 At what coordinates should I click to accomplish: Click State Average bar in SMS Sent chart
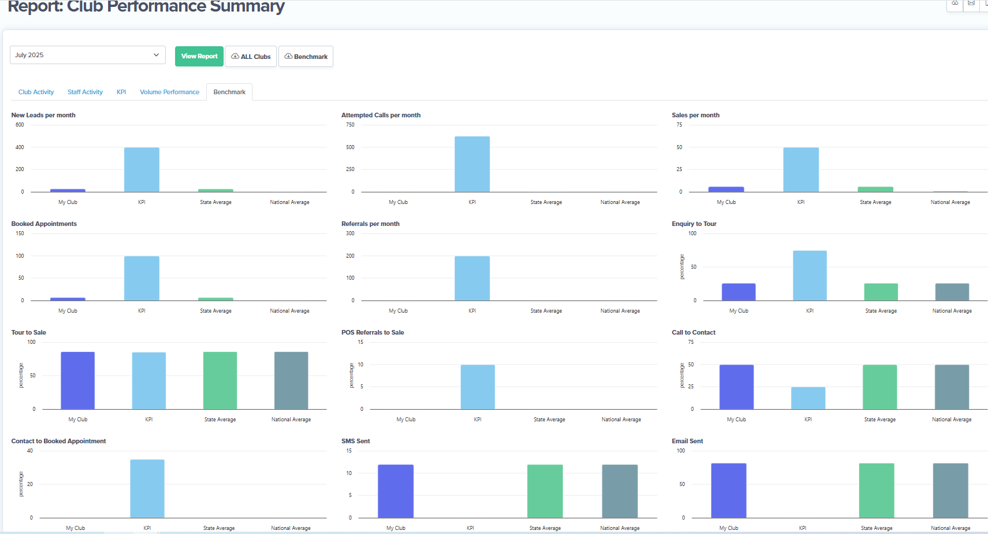click(545, 491)
